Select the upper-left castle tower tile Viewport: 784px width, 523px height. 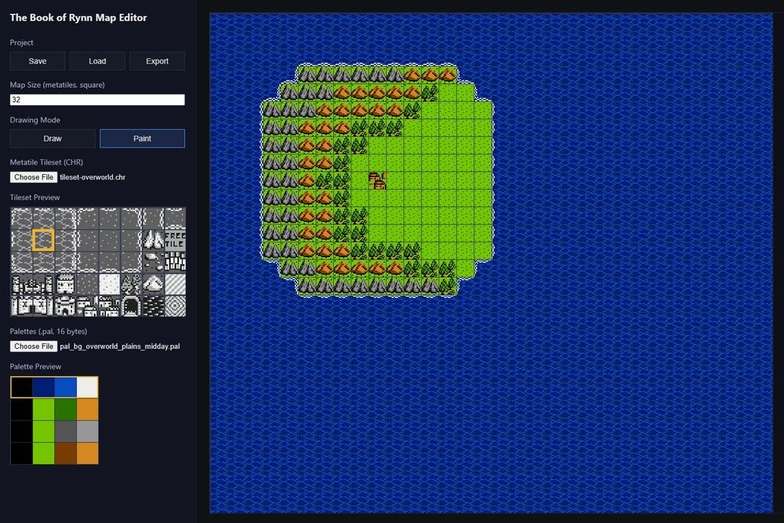(x=22, y=284)
